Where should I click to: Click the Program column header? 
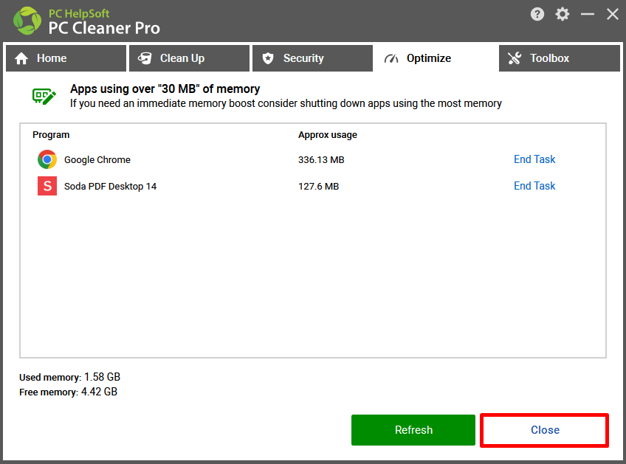[51, 135]
